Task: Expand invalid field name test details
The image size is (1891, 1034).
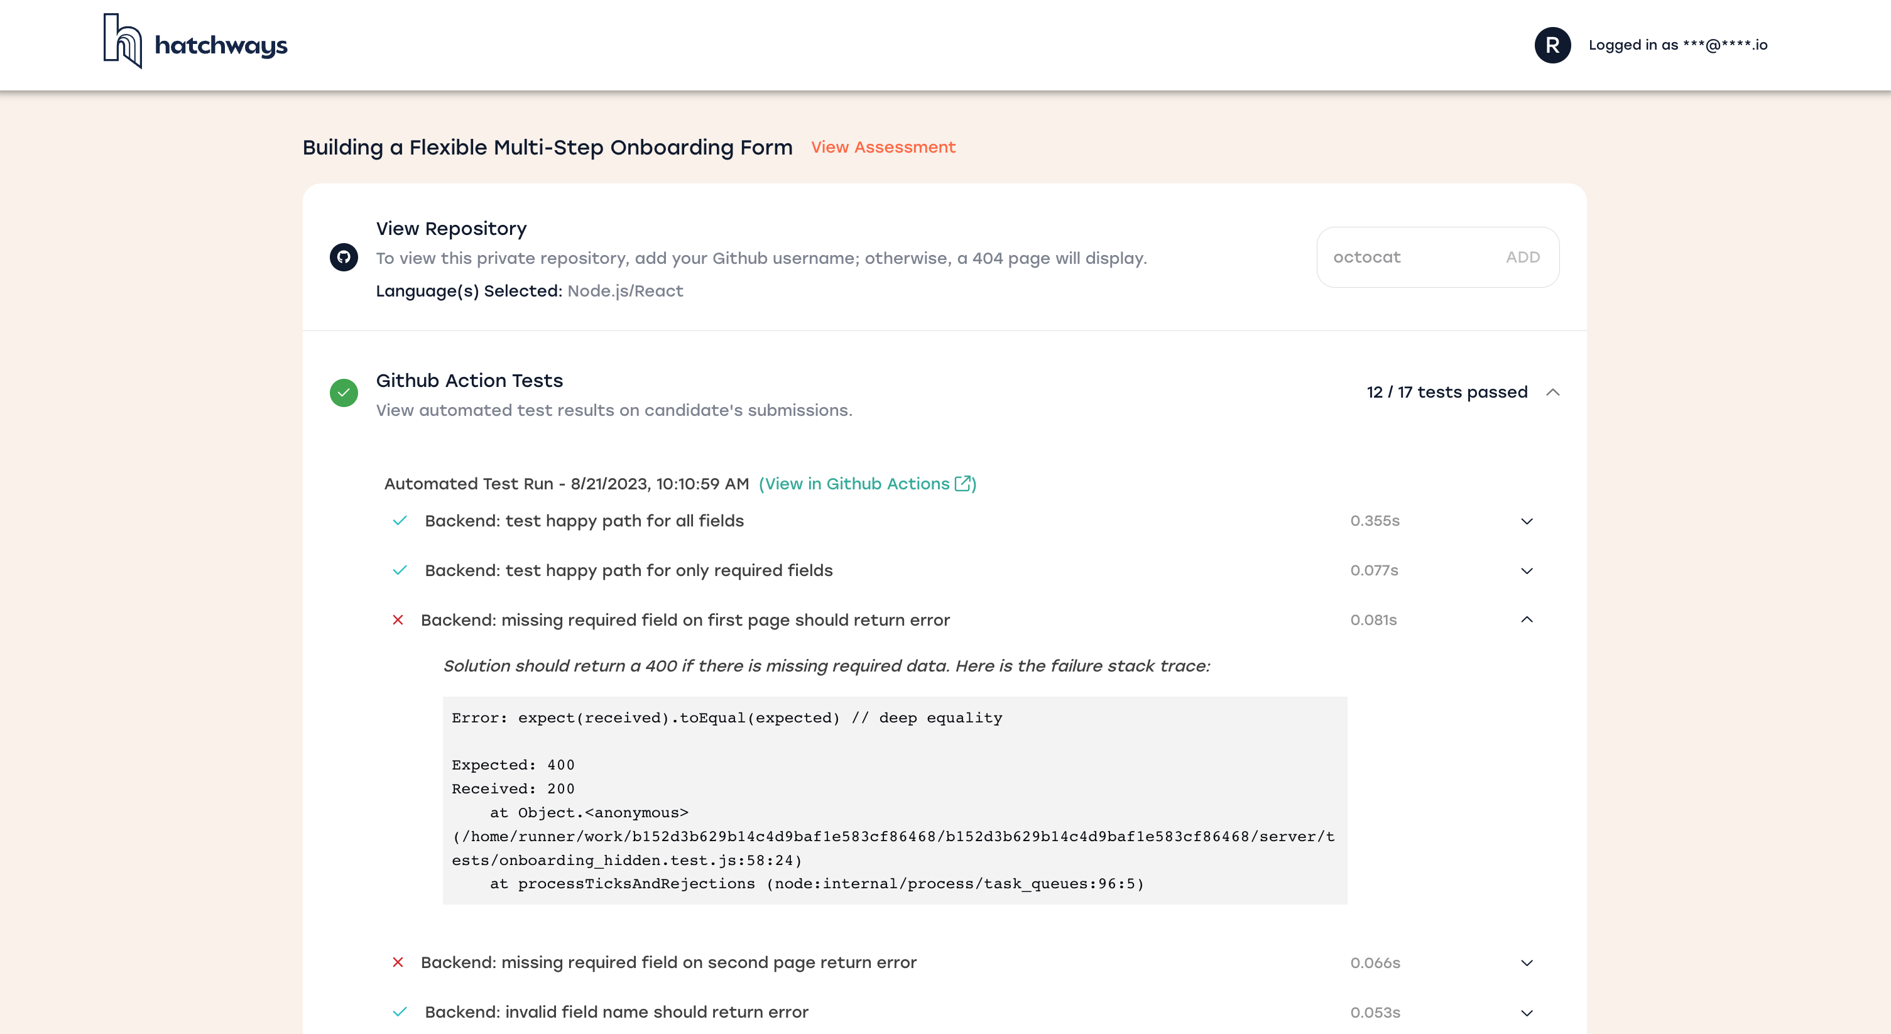Action: coord(1527,1013)
